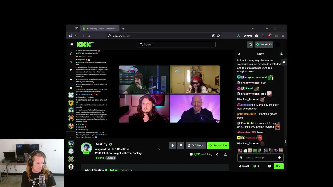Open a new browser tab
The height and width of the screenshot is (187, 333).
[x=123, y=29]
